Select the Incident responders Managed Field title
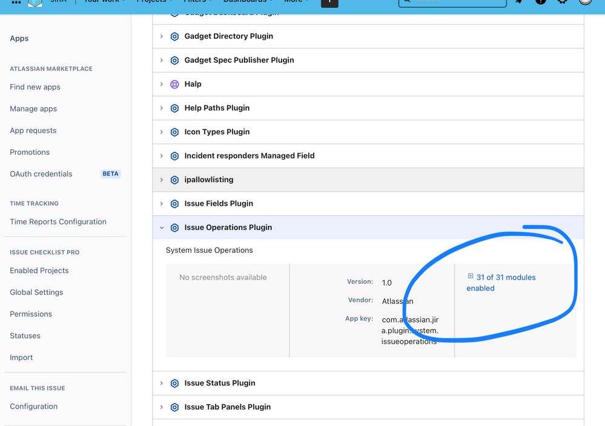605x426 pixels. pos(250,156)
